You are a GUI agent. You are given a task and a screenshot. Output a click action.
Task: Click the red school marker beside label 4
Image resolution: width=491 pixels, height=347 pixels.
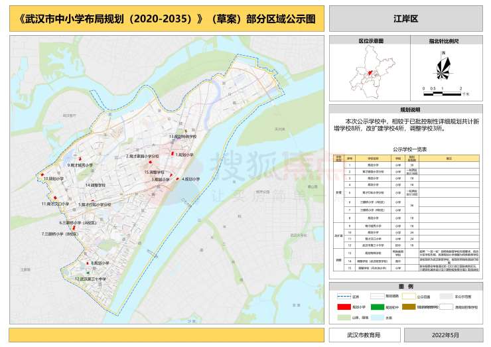[x=178, y=179]
